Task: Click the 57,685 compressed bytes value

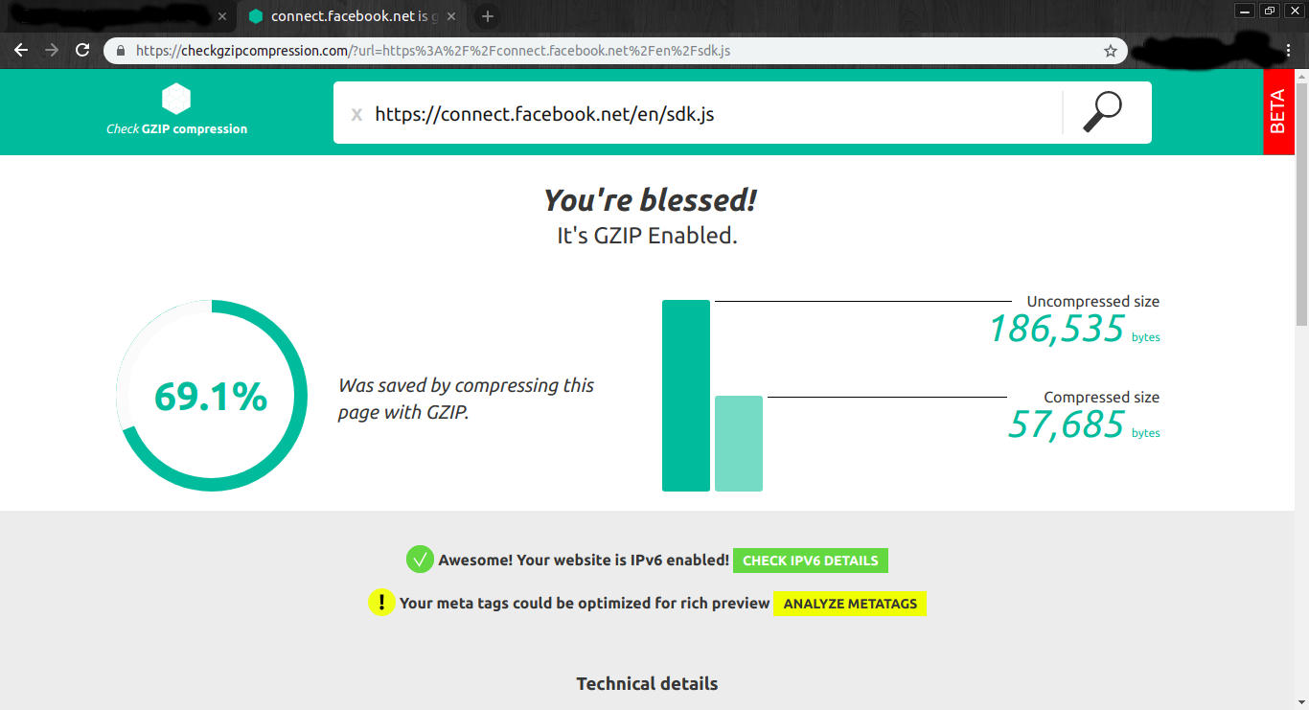Action: point(1066,424)
